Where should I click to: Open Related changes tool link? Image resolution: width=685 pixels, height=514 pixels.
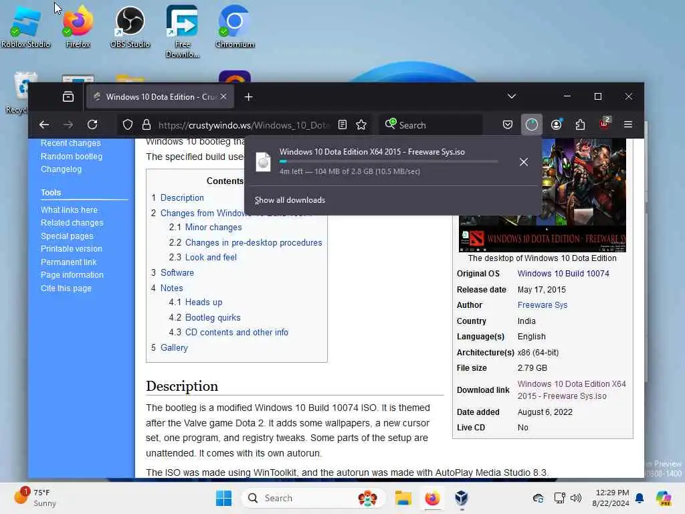click(x=72, y=223)
